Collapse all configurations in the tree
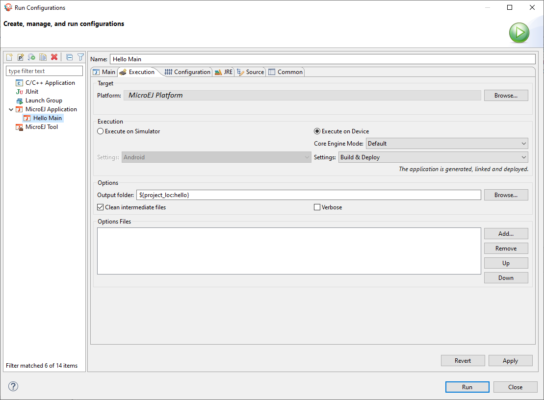Viewport: 544px width, 400px height. click(69, 57)
